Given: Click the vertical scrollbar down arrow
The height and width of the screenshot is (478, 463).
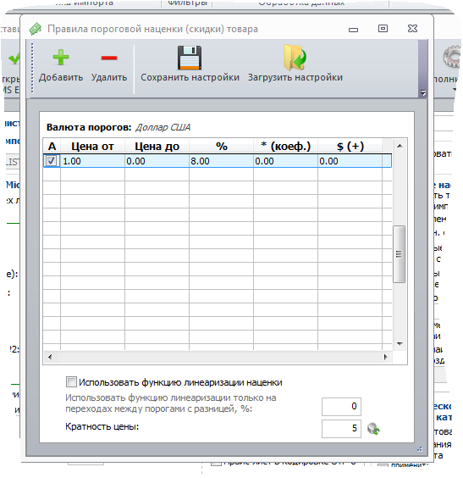Looking at the screenshot, I should tap(400, 344).
